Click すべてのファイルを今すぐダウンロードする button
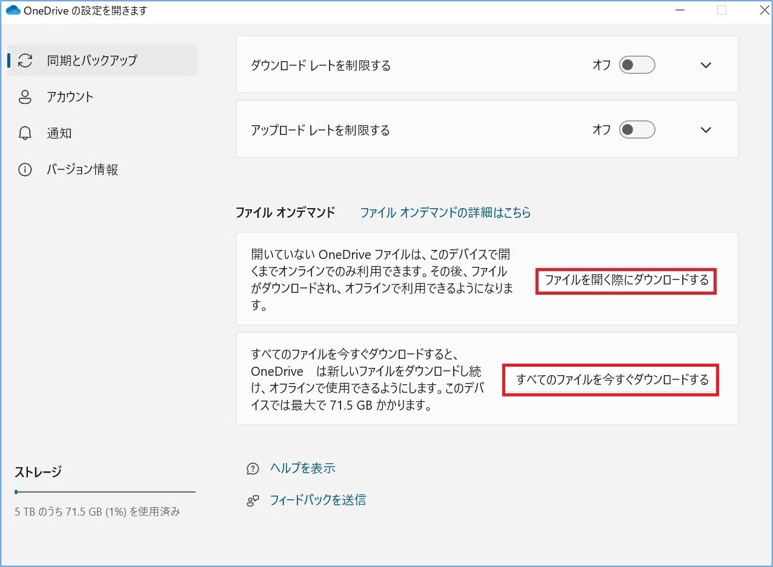773x567 pixels. [x=611, y=380]
